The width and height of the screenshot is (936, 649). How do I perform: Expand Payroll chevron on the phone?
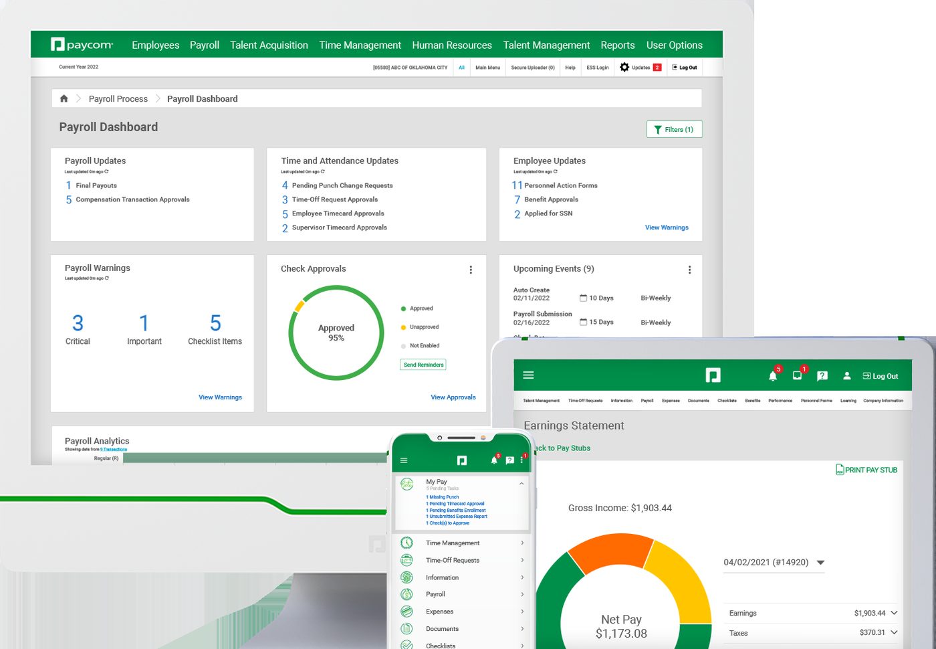[x=522, y=594]
